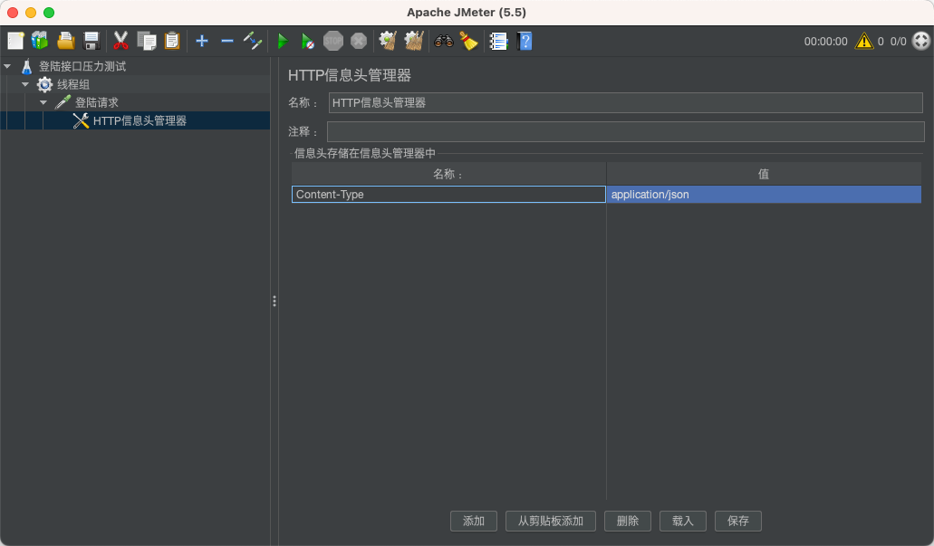Collapse the 线程组 tree node
Screen dimensions: 934x546
(26, 84)
